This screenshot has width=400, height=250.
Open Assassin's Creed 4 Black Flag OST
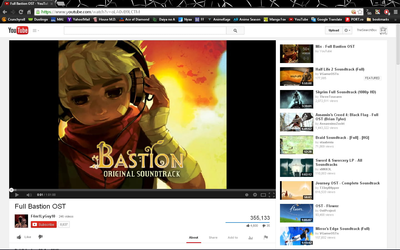tap(347, 117)
